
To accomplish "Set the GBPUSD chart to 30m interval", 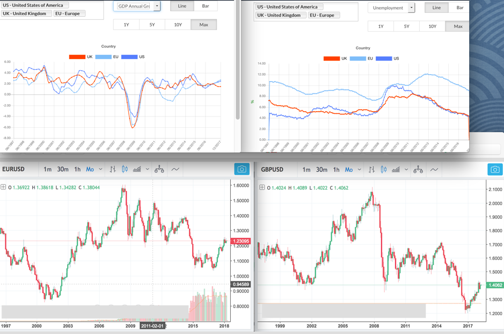I will pos(322,170).
